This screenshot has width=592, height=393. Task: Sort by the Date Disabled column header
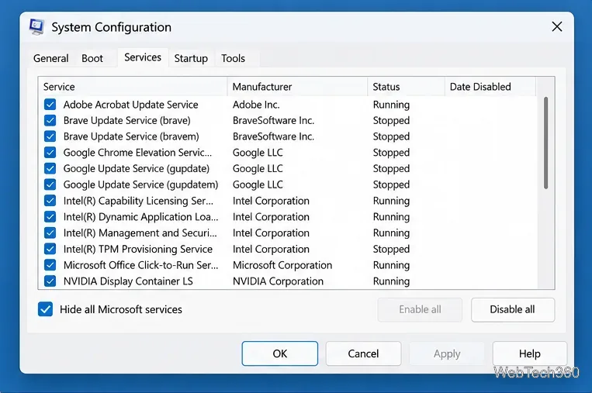pyautogui.click(x=490, y=87)
